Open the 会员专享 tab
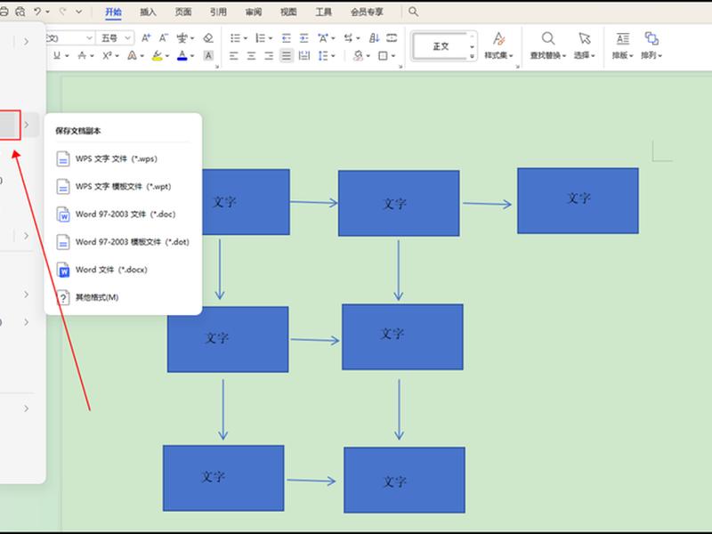This screenshot has height=534, width=712. coord(367,12)
